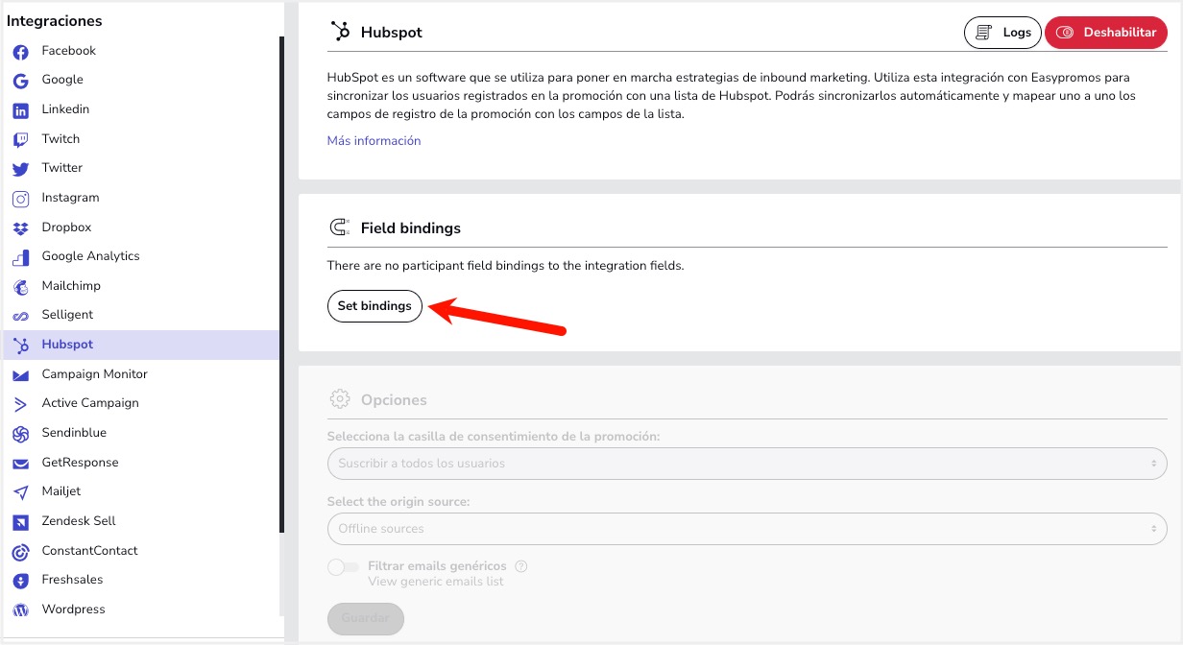Click the Linkedin label
Viewport: 1183px width, 645px height.
(x=65, y=109)
